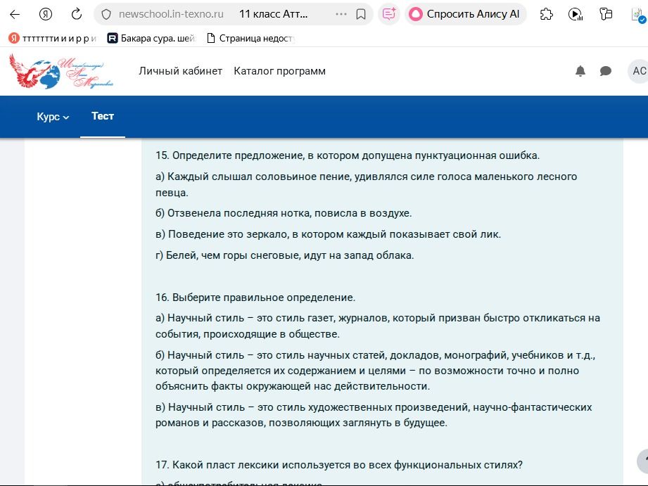Click question 16 Выберите правильное определение
The width and height of the screenshot is (648, 486).
(255, 298)
